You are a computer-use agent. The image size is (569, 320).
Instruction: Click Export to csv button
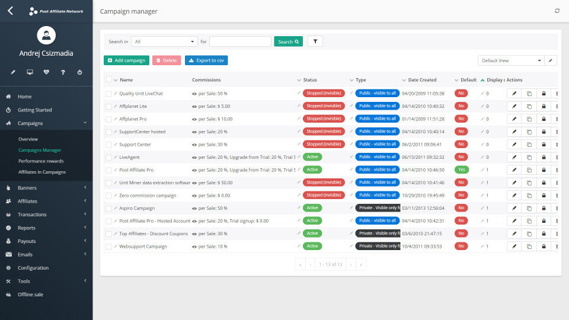click(x=206, y=60)
